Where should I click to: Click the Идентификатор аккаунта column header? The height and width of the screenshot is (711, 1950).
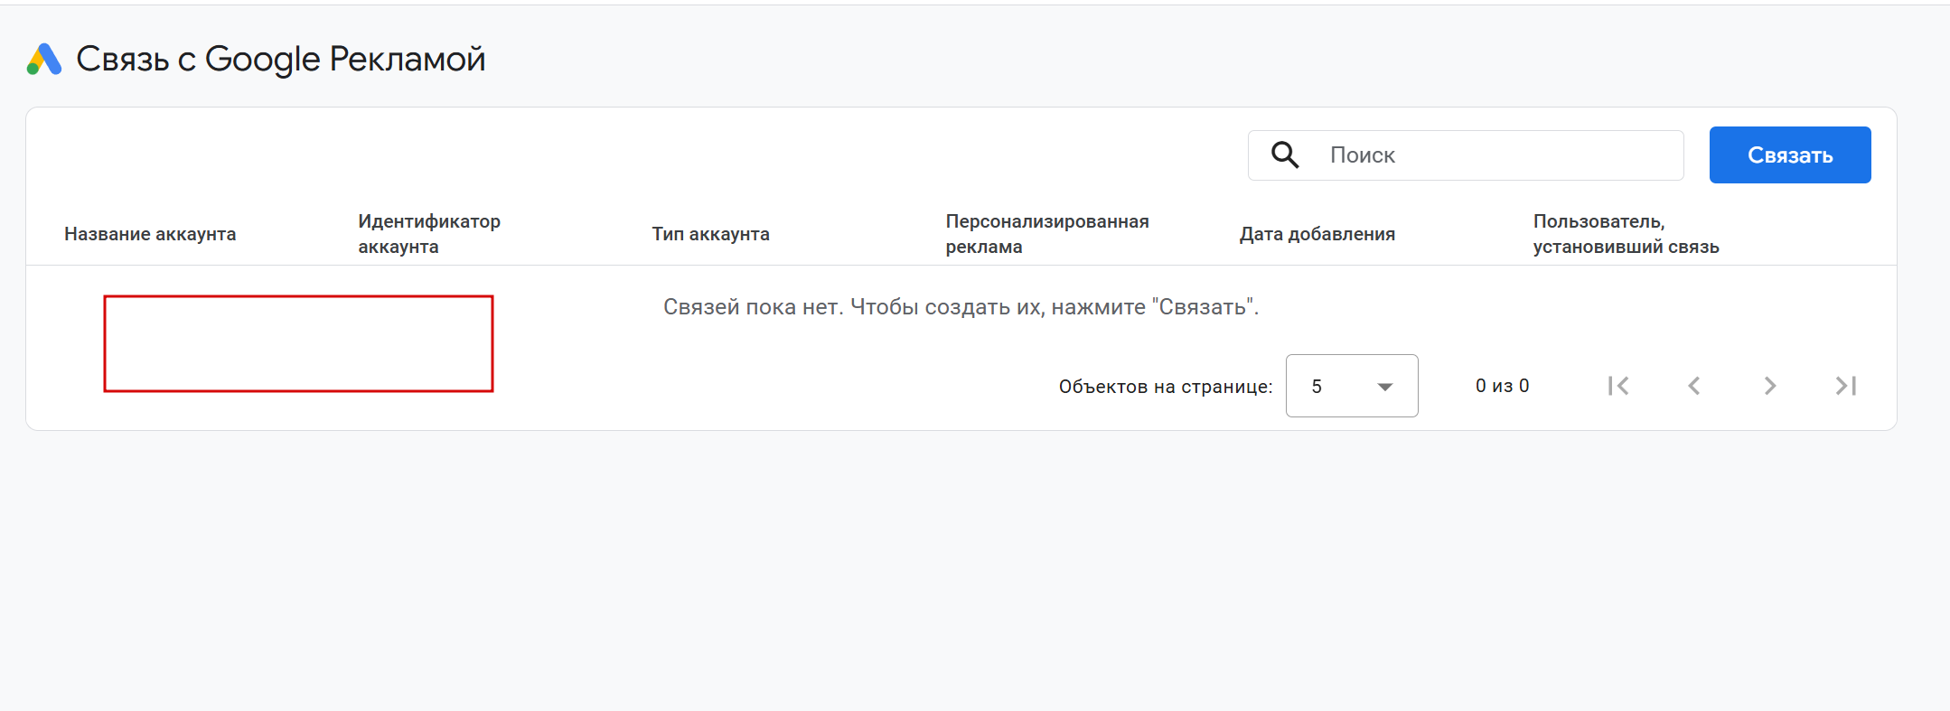click(429, 234)
